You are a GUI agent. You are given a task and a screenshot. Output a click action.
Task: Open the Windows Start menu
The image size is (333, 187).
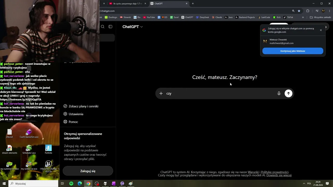coord(4,184)
